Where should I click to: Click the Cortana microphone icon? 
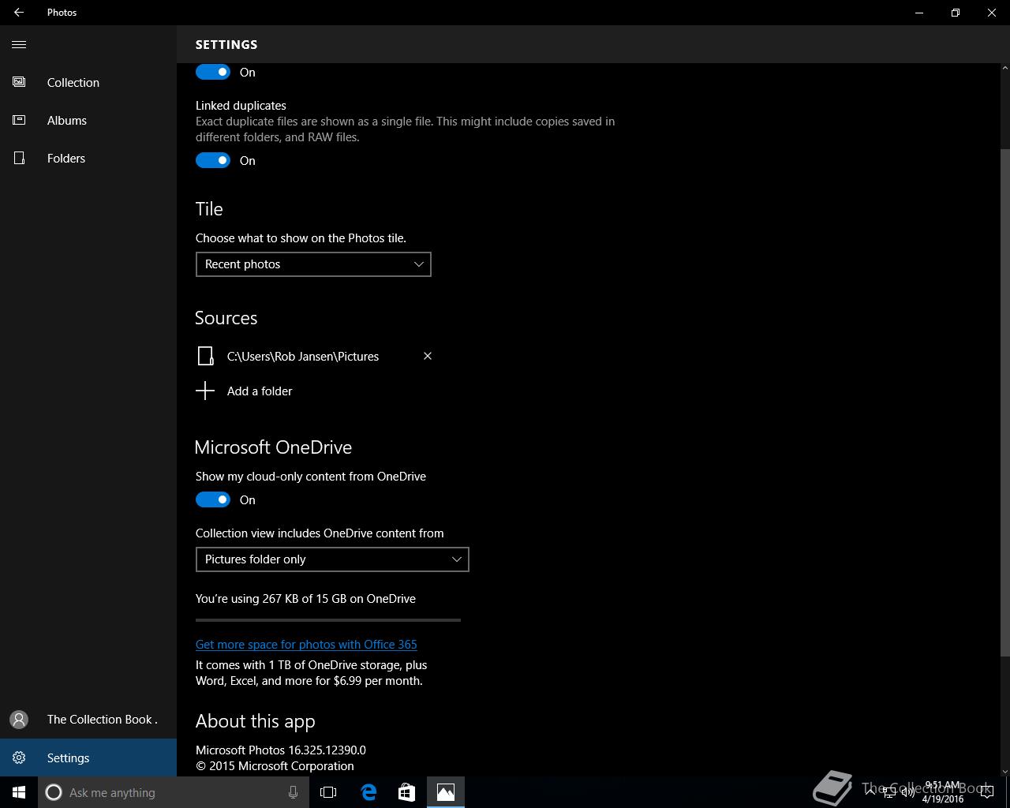tap(293, 792)
